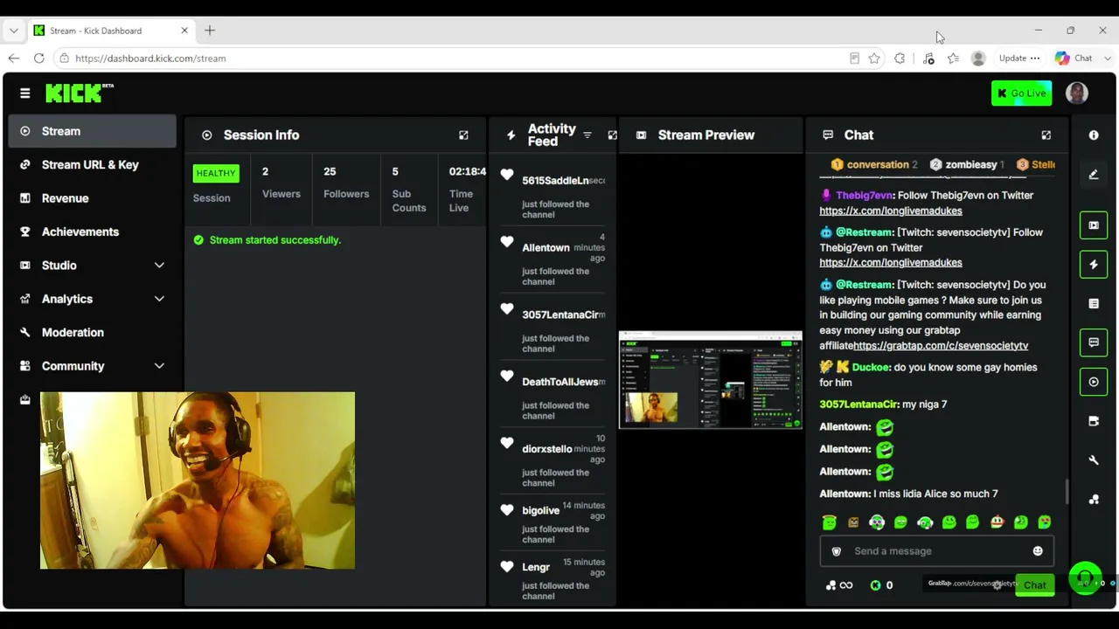Pop out the Chat panel
Image resolution: width=1119 pixels, height=629 pixels.
pos(1046,135)
